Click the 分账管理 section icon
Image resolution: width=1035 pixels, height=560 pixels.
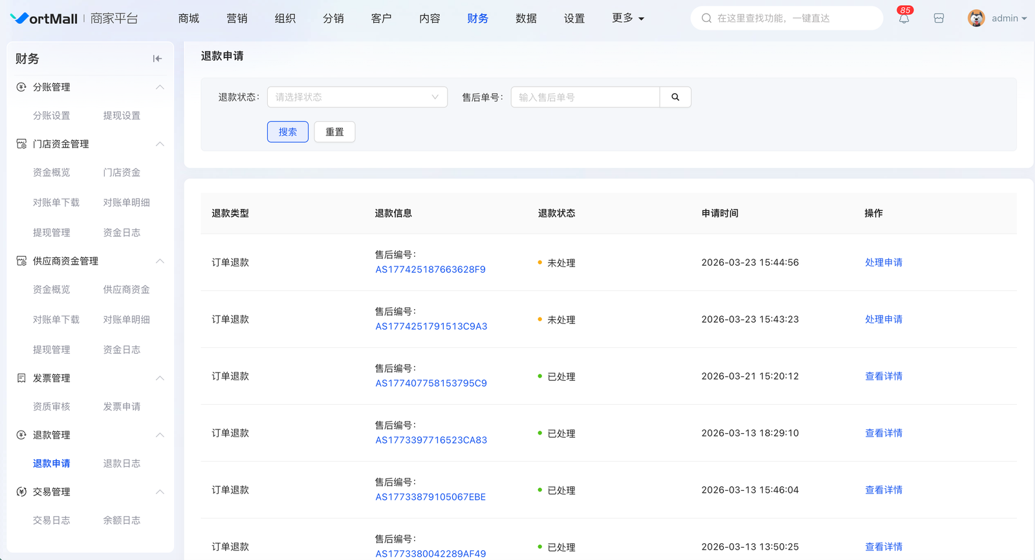point(21,87)
